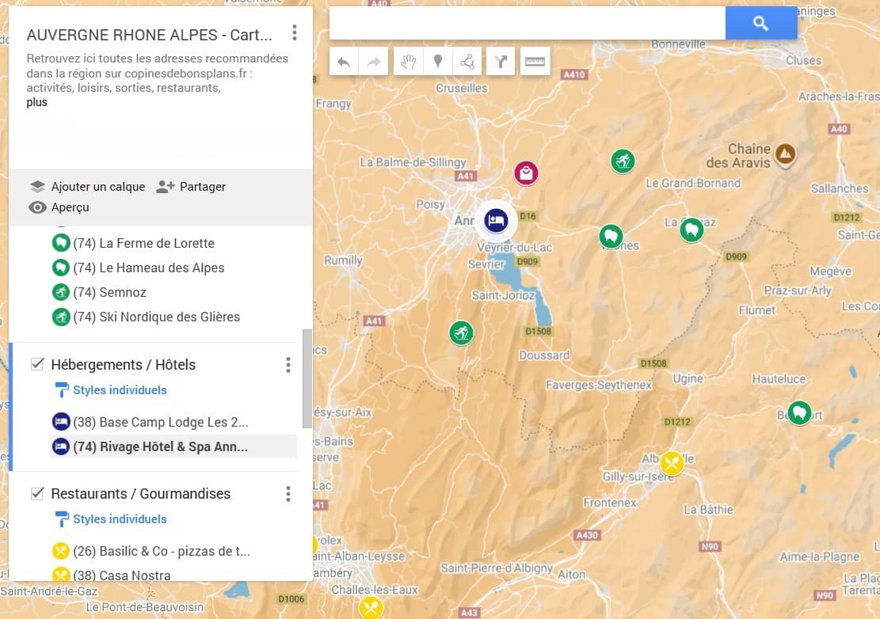Uncheck the Restaurants / Gourmandises layer

pos(37,493)
